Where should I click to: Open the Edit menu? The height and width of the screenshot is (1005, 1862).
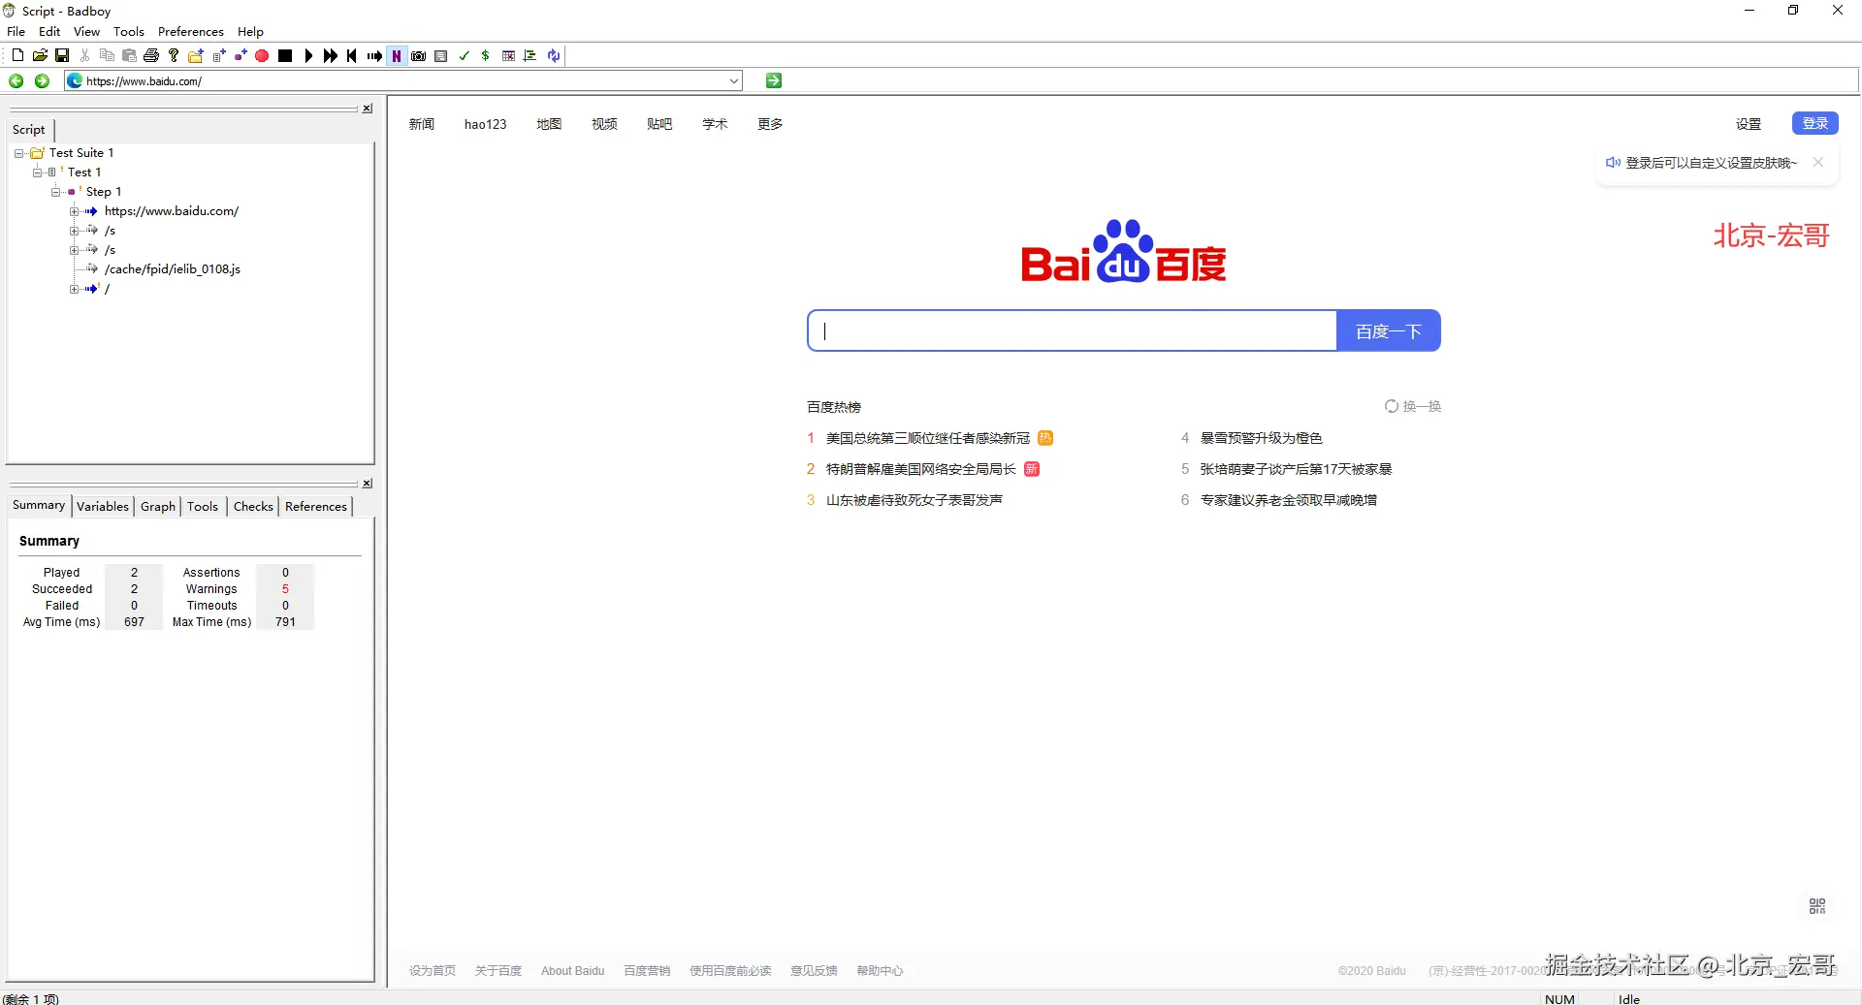click(49, 32)
